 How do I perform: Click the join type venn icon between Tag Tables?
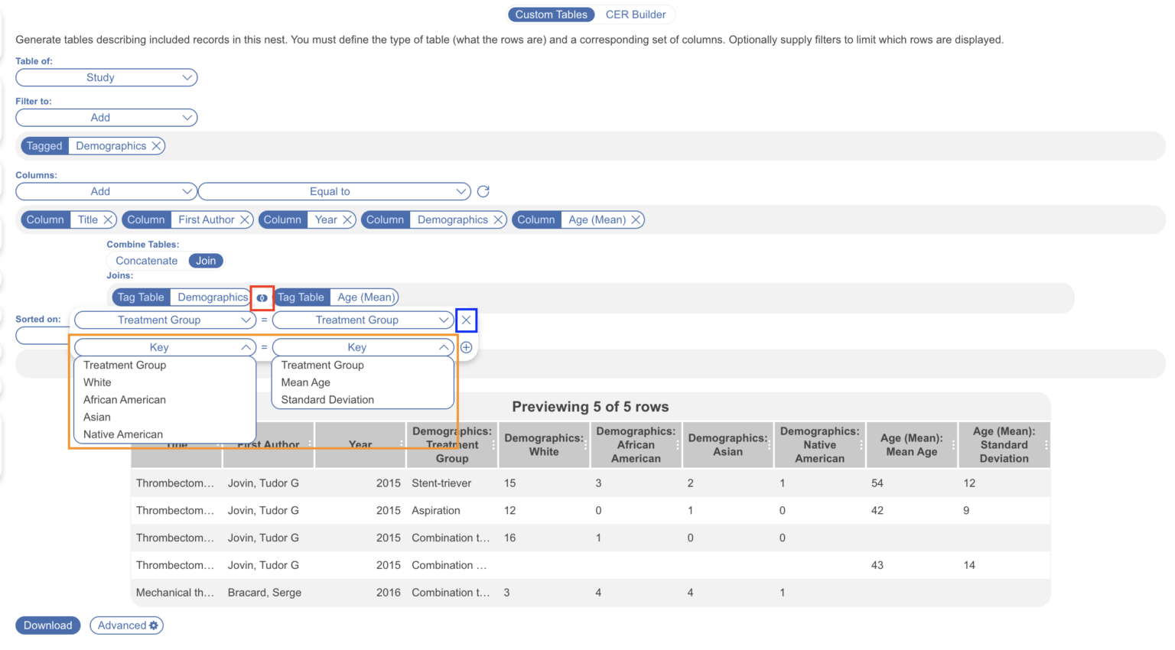pos(262,297)
